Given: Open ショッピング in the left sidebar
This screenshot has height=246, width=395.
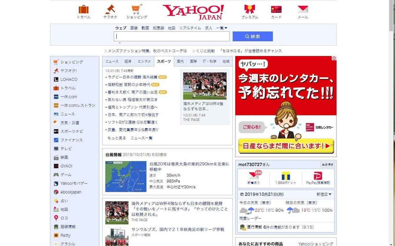Looking at the screenshot, I should pos(72,62).
